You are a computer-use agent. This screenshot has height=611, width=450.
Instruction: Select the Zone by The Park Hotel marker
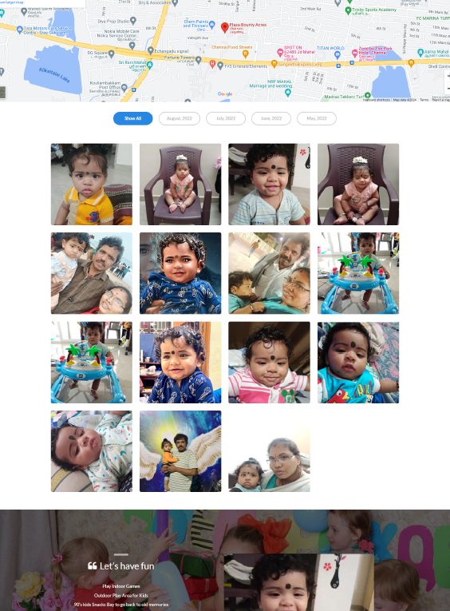click(x=354, y=53)
